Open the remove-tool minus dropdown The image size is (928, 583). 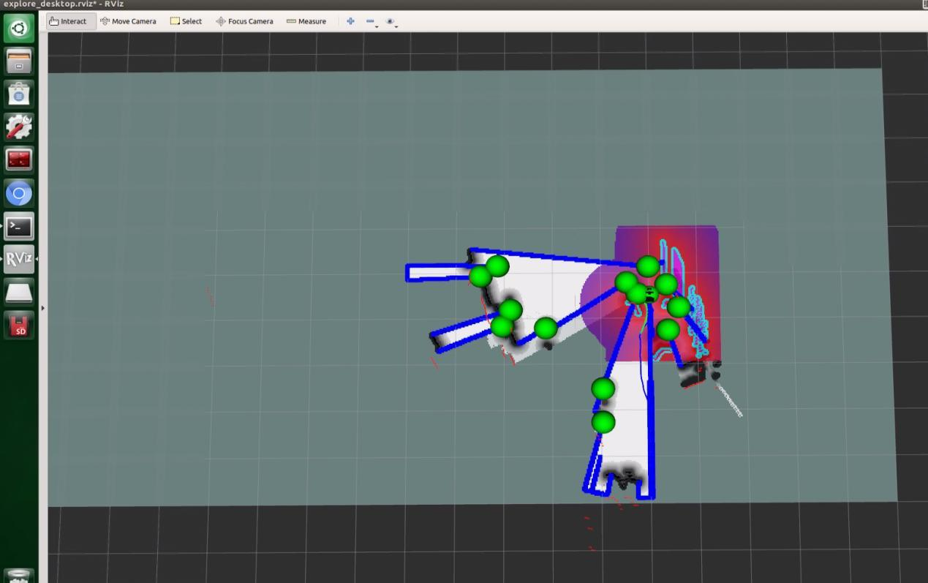371,22
